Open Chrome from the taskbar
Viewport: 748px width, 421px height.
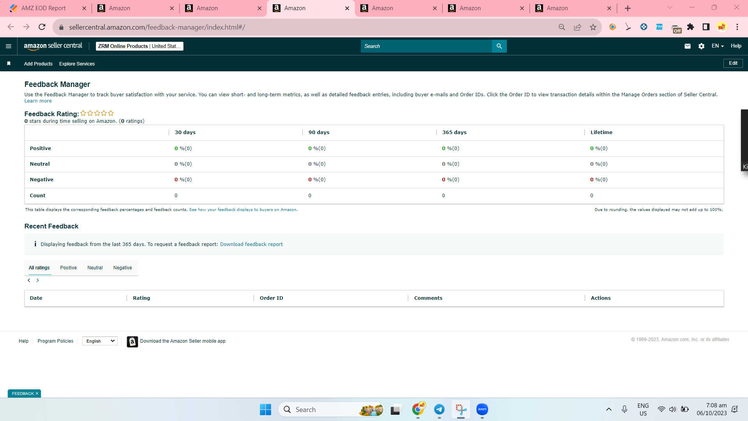coord(418,410)
